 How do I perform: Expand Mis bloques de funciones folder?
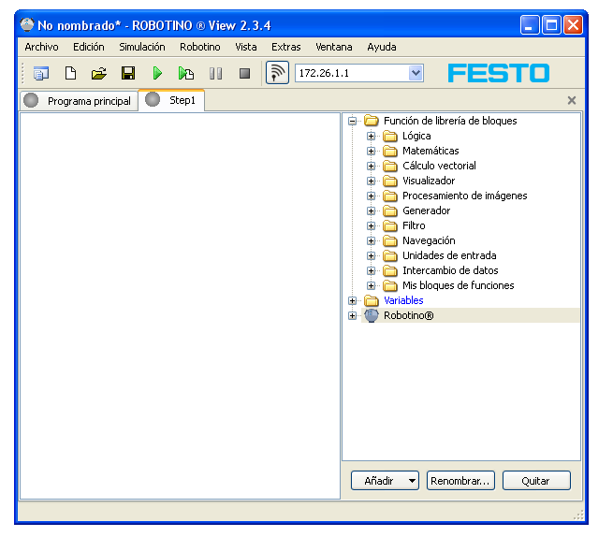click(371, 285)
